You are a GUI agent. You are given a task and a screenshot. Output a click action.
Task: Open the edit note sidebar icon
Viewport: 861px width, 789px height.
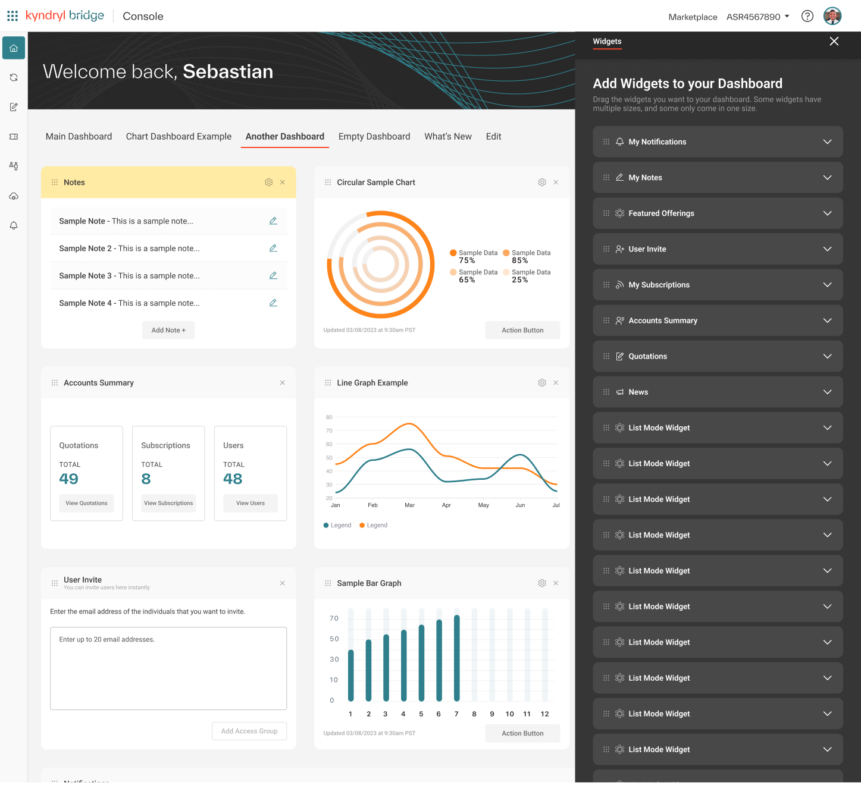click(x=14, y=107)
